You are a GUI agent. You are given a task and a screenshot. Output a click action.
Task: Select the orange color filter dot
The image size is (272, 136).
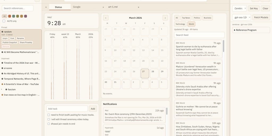(x=10, y=16)
